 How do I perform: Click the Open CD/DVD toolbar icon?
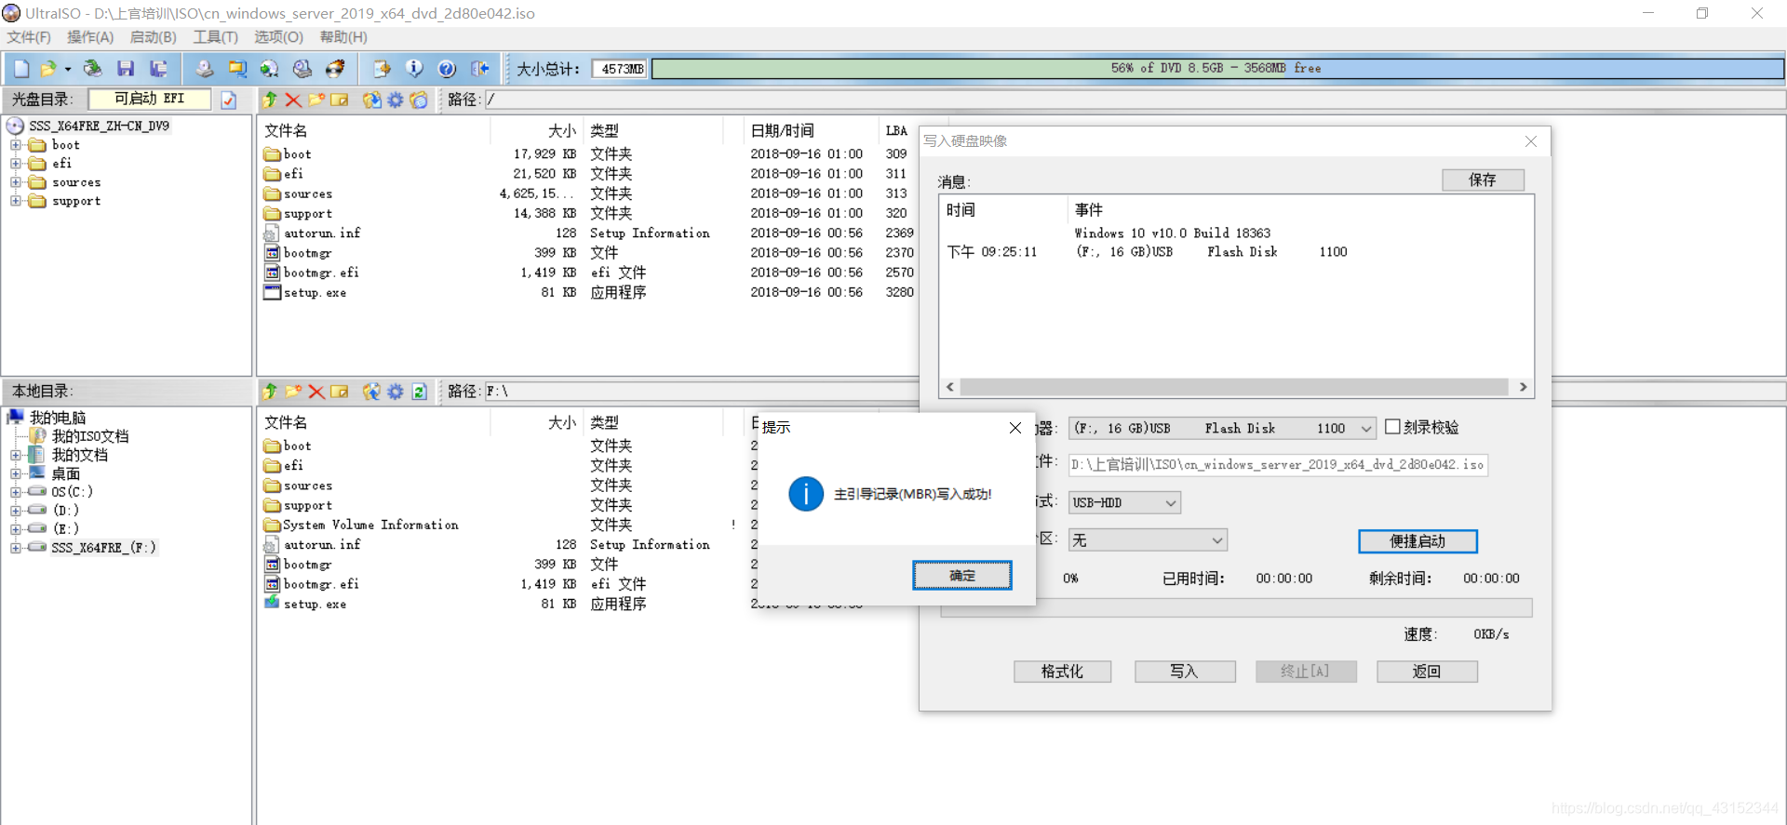(92, 69)
